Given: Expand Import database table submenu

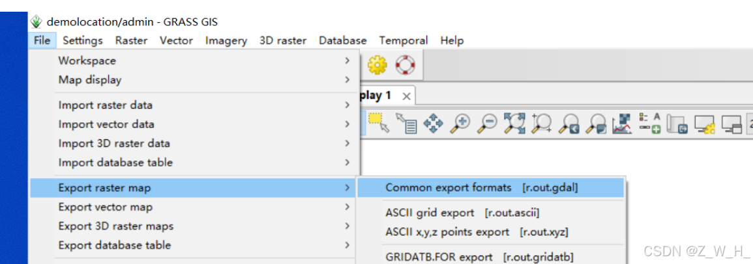Looking at the screenshot, I should click(x=194, y=163).
